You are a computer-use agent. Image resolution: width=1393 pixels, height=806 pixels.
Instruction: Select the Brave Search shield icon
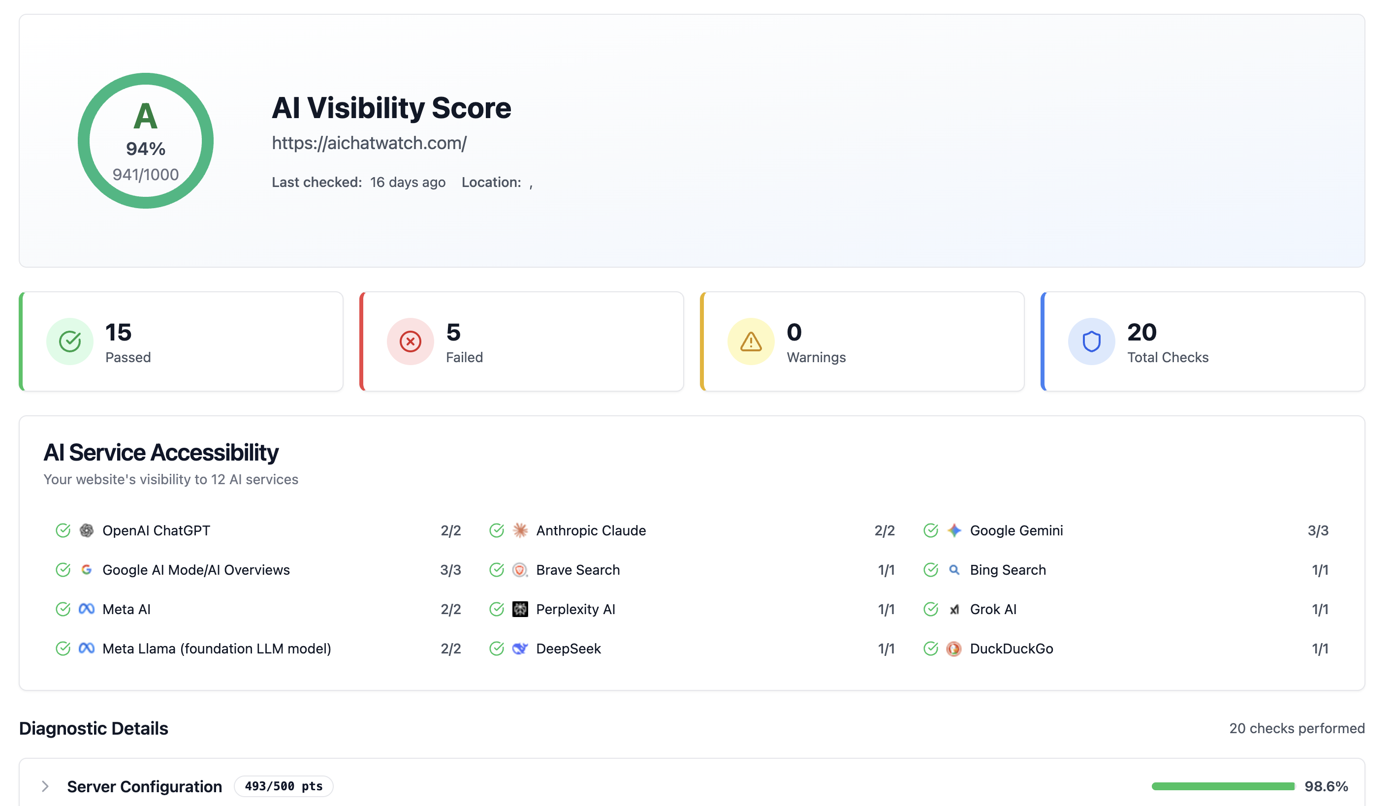pyautogui.click(x=520, y=569)
